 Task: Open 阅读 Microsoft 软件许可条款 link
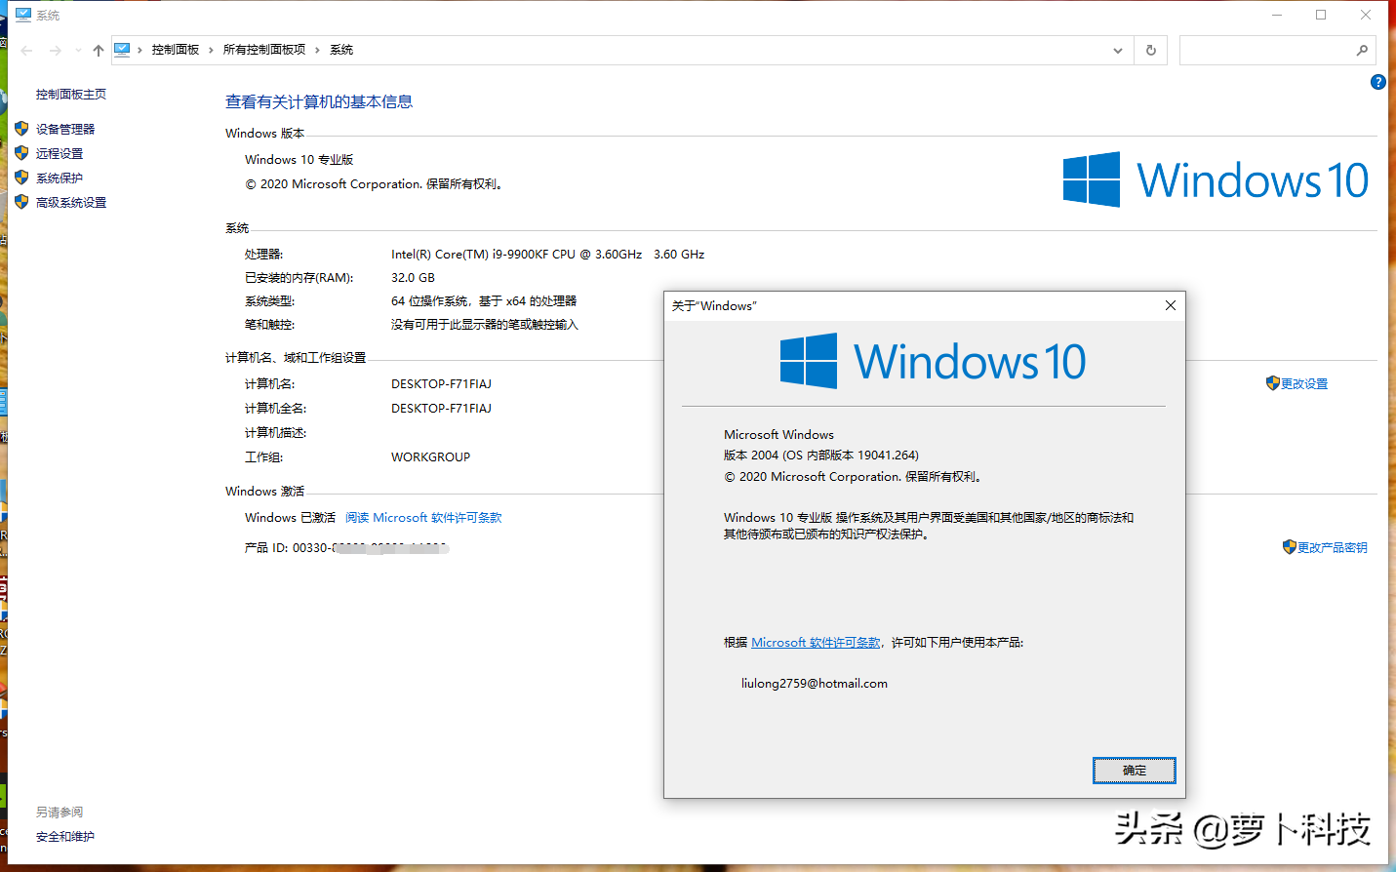423,518
